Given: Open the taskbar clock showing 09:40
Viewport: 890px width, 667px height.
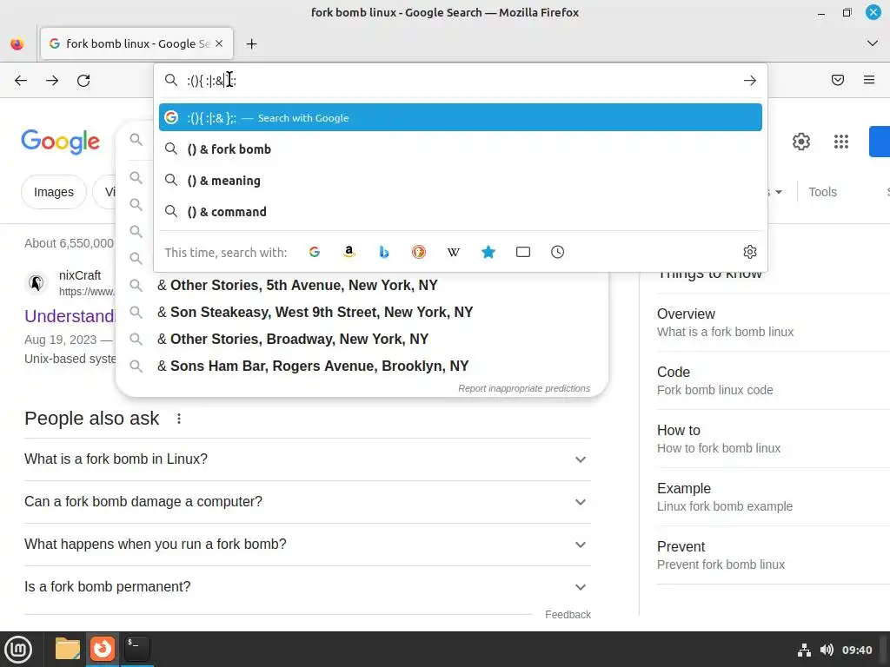Looking at the screenshot, I should (856, 650).
